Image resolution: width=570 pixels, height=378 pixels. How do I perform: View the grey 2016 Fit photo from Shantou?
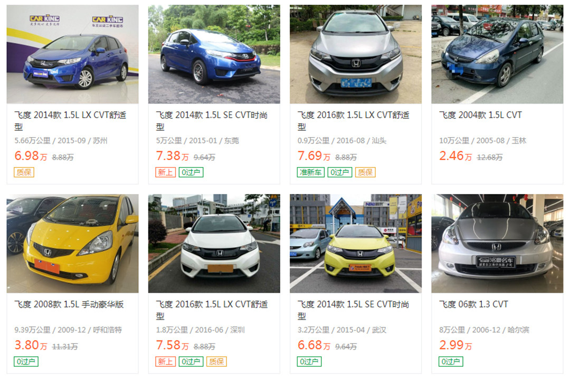point(356,54)
